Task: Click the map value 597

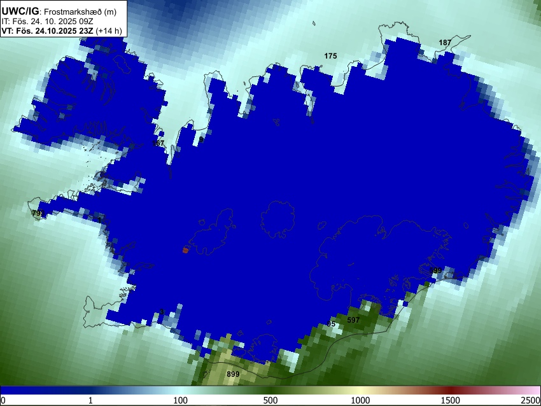Action: pos(353,319)
